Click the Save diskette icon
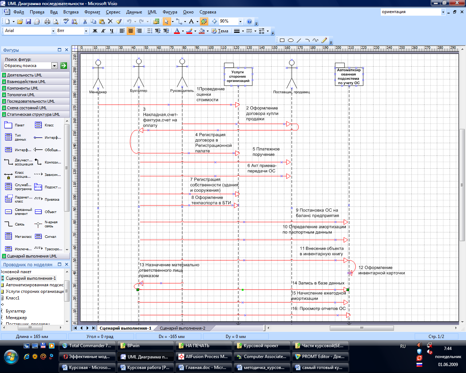466x373 pixels. (x=28, y=21)
